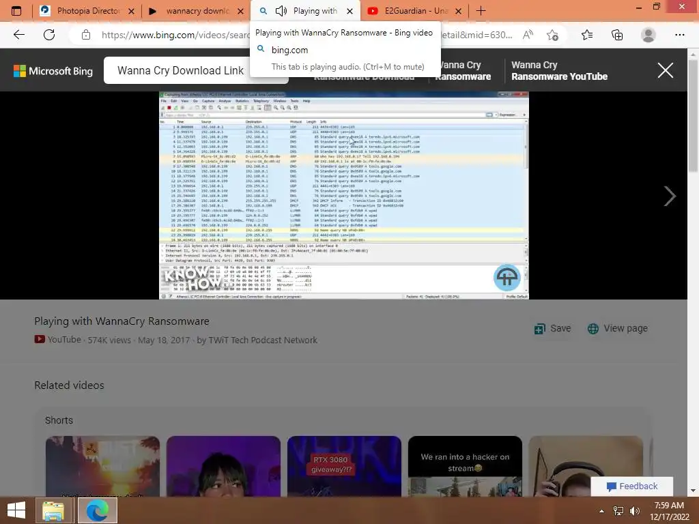699x524 pixels.
Task: Add this page to favorites star
Action: [x=552, y=35]
